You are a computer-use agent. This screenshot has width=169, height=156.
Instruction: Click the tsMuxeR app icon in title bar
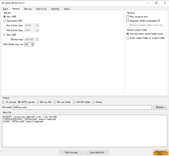(x=3, y=3)
